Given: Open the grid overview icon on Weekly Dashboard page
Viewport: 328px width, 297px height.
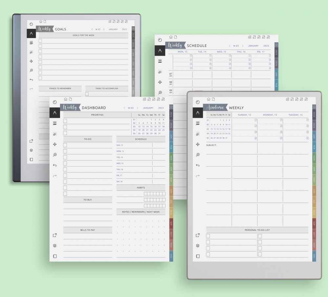Looking at the screenshot, I should click(x=144, y=99).
